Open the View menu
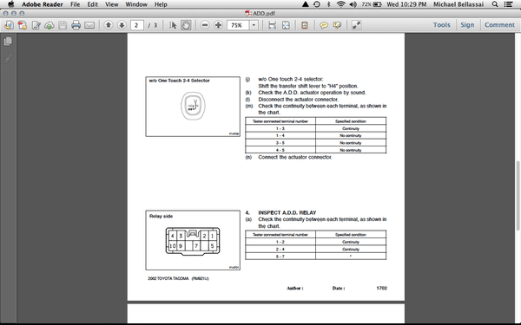The width and height of the screenshot is (521, 325). (112, 4)
